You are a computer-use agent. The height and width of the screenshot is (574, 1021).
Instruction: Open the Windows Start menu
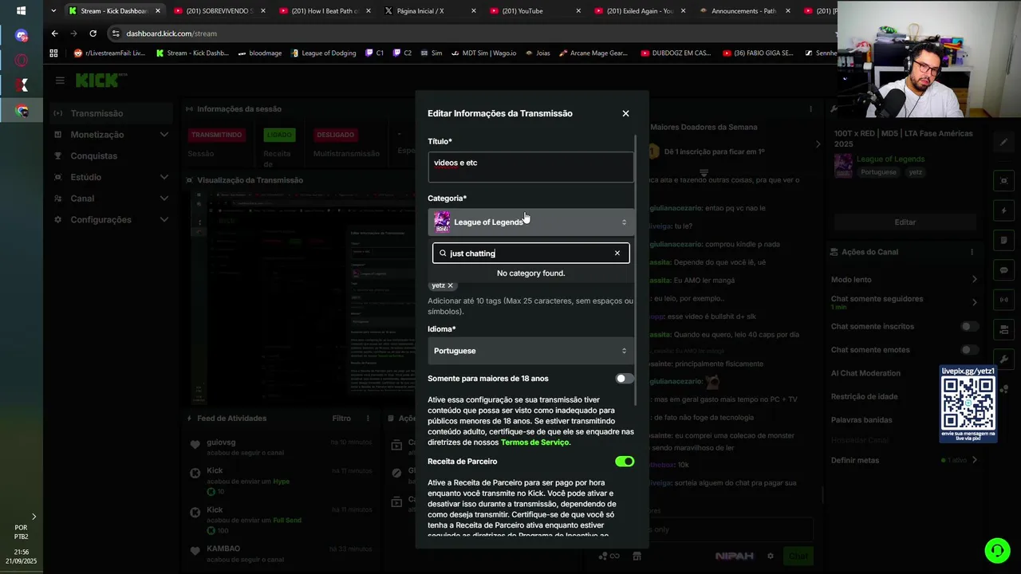(22, 11)
